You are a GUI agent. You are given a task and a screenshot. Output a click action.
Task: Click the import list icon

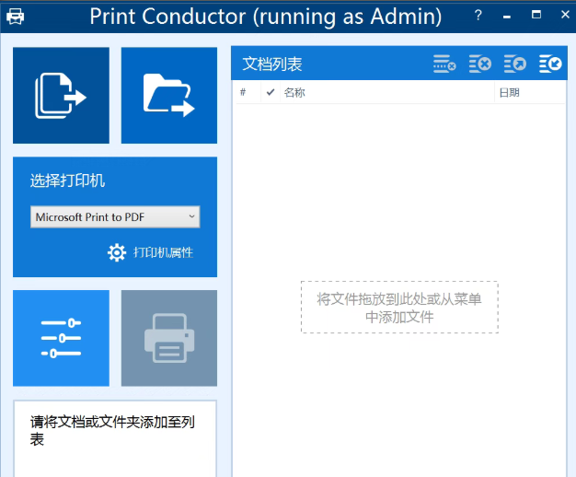coord(550,64)
